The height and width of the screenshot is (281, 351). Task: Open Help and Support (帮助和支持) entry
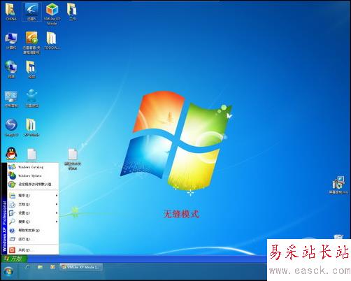click(33, 230)
